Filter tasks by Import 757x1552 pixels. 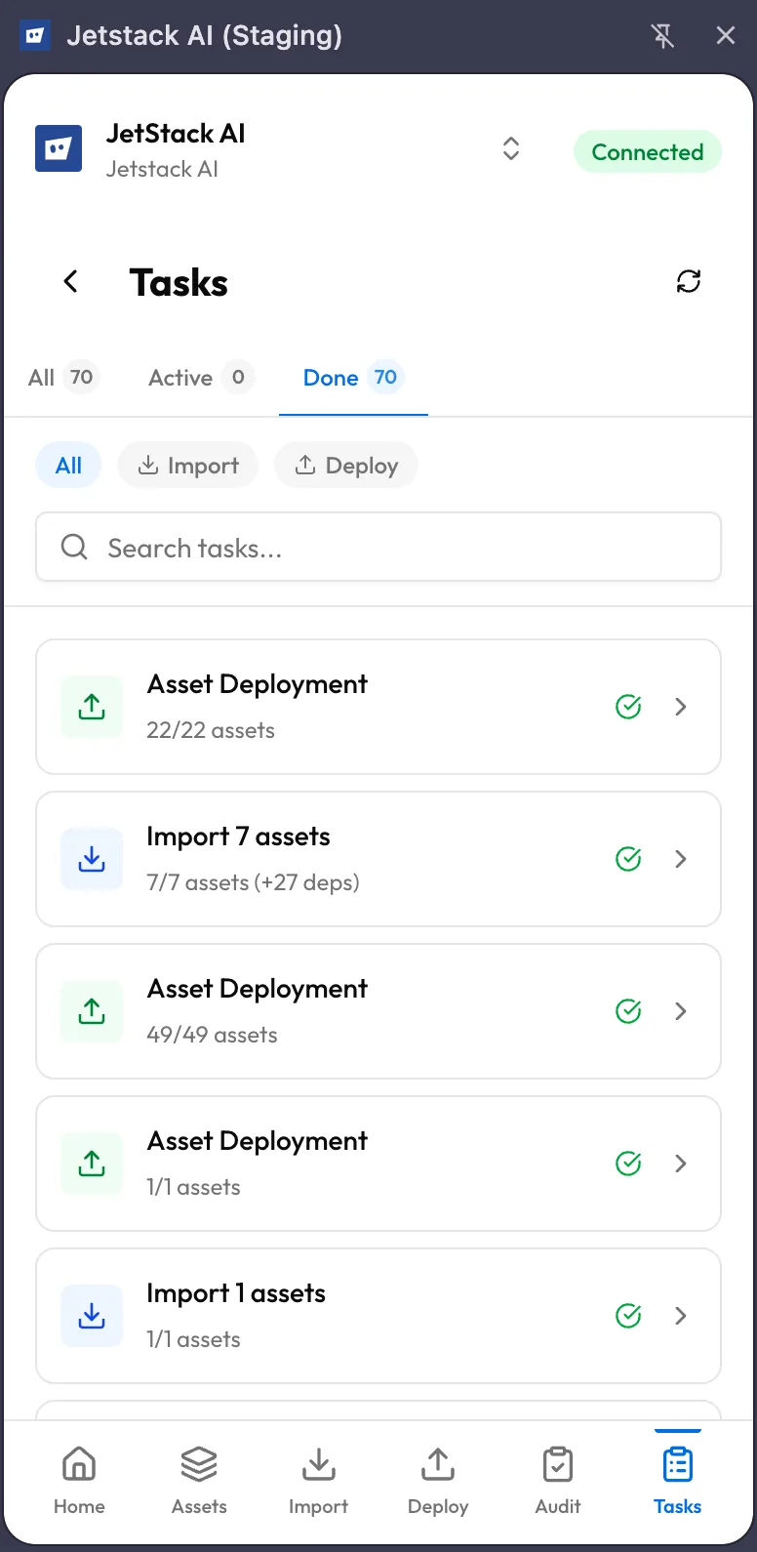click(188, 466)
